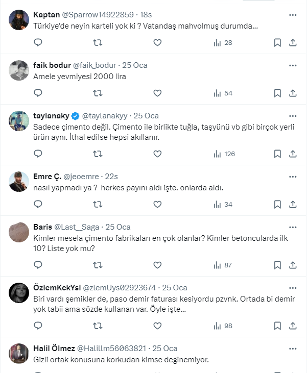308x373 pixels.
Task: Open Kaptan's profile picture
Action: 19,20
